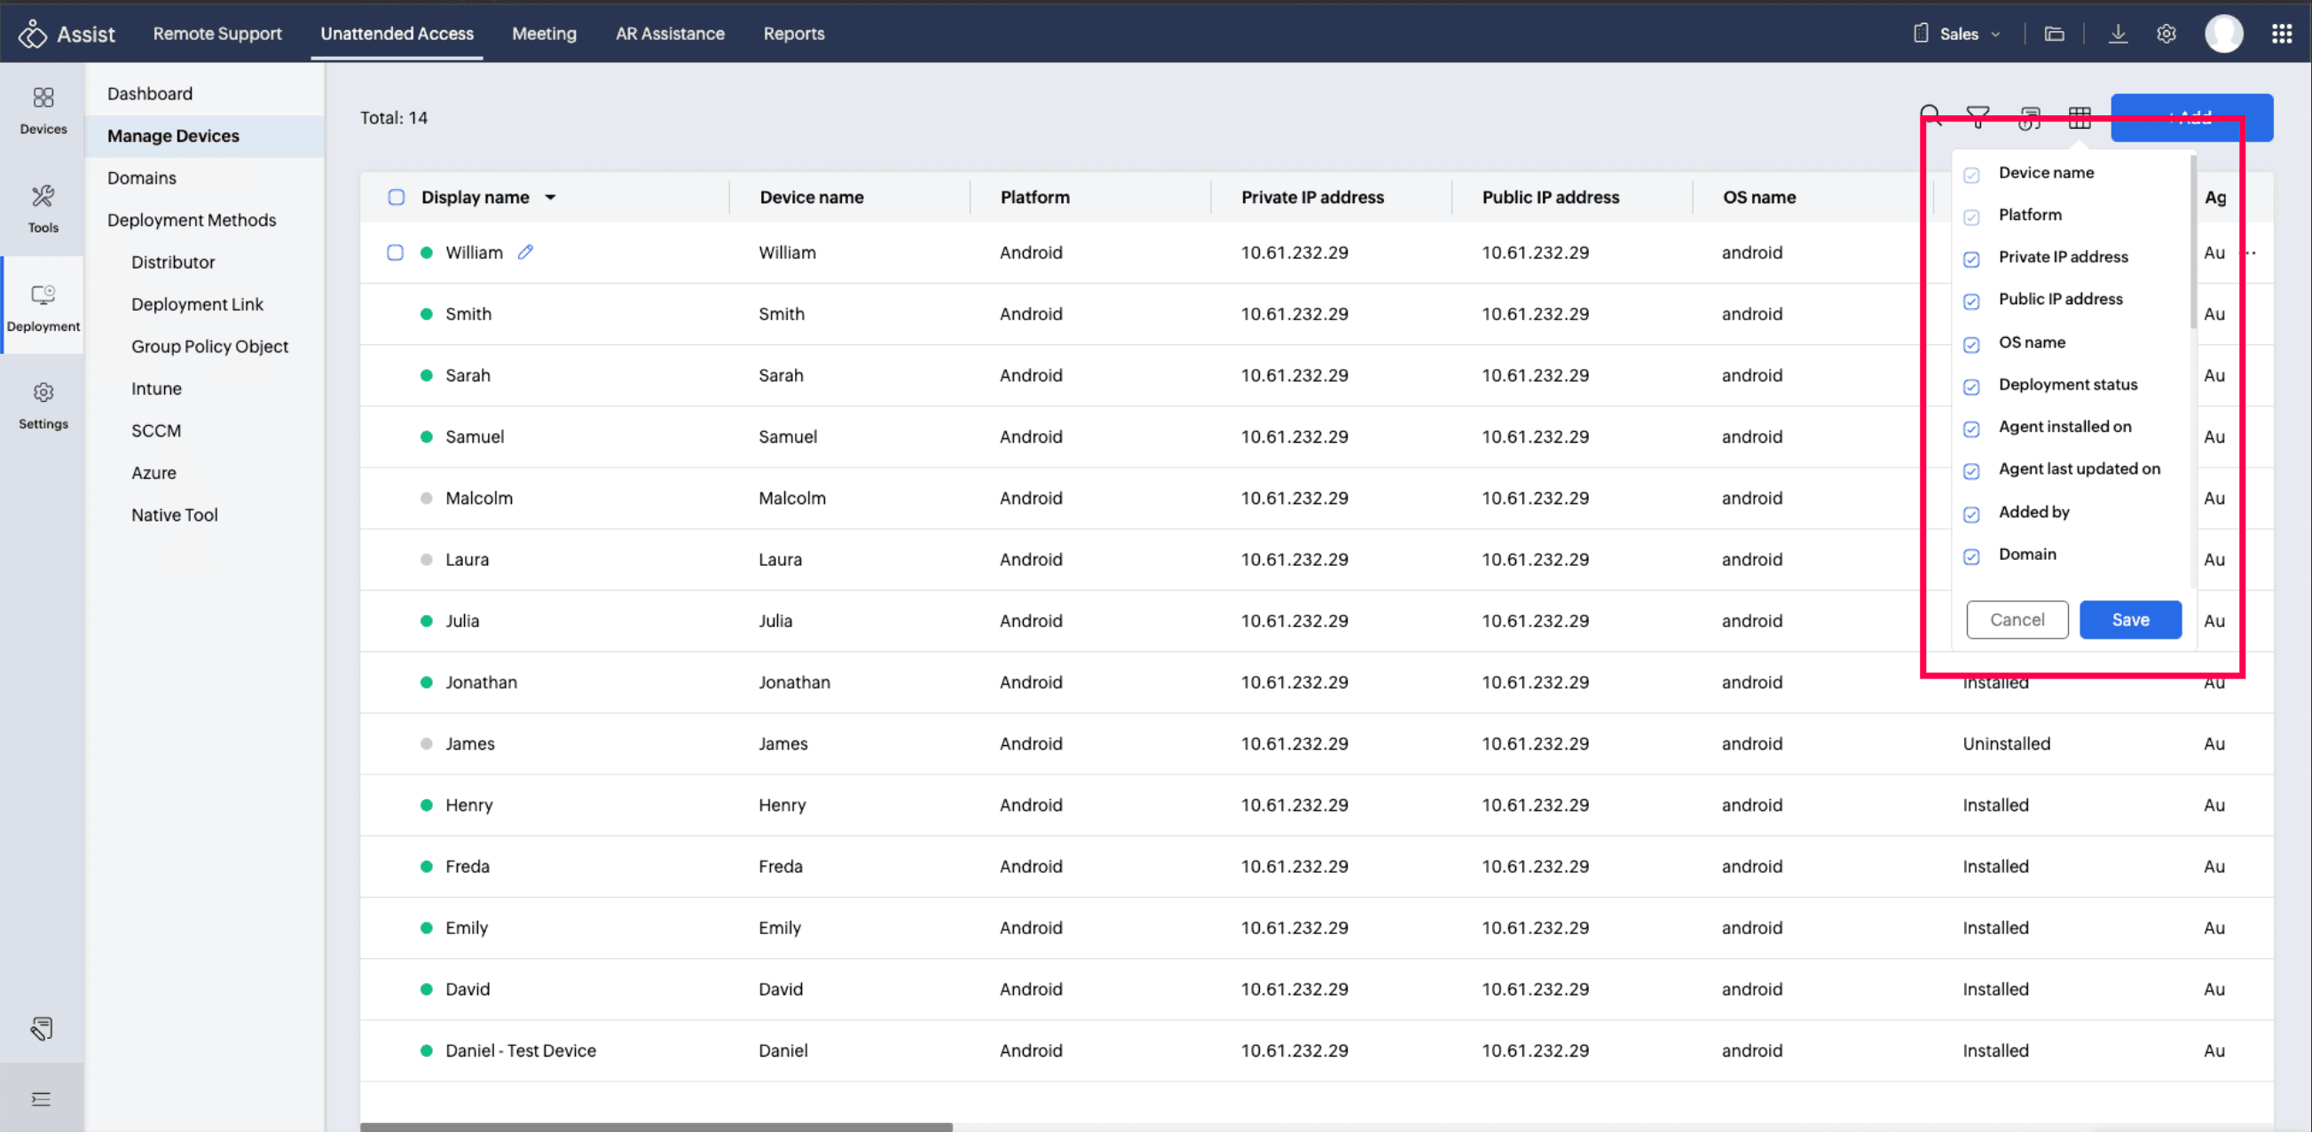The image size is (2312, 1132).
Task: Click Cancel in the column panel
Action: 2016,619
